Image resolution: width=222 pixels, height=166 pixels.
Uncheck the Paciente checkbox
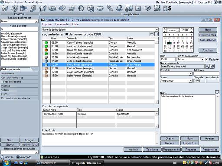point(207,59)
